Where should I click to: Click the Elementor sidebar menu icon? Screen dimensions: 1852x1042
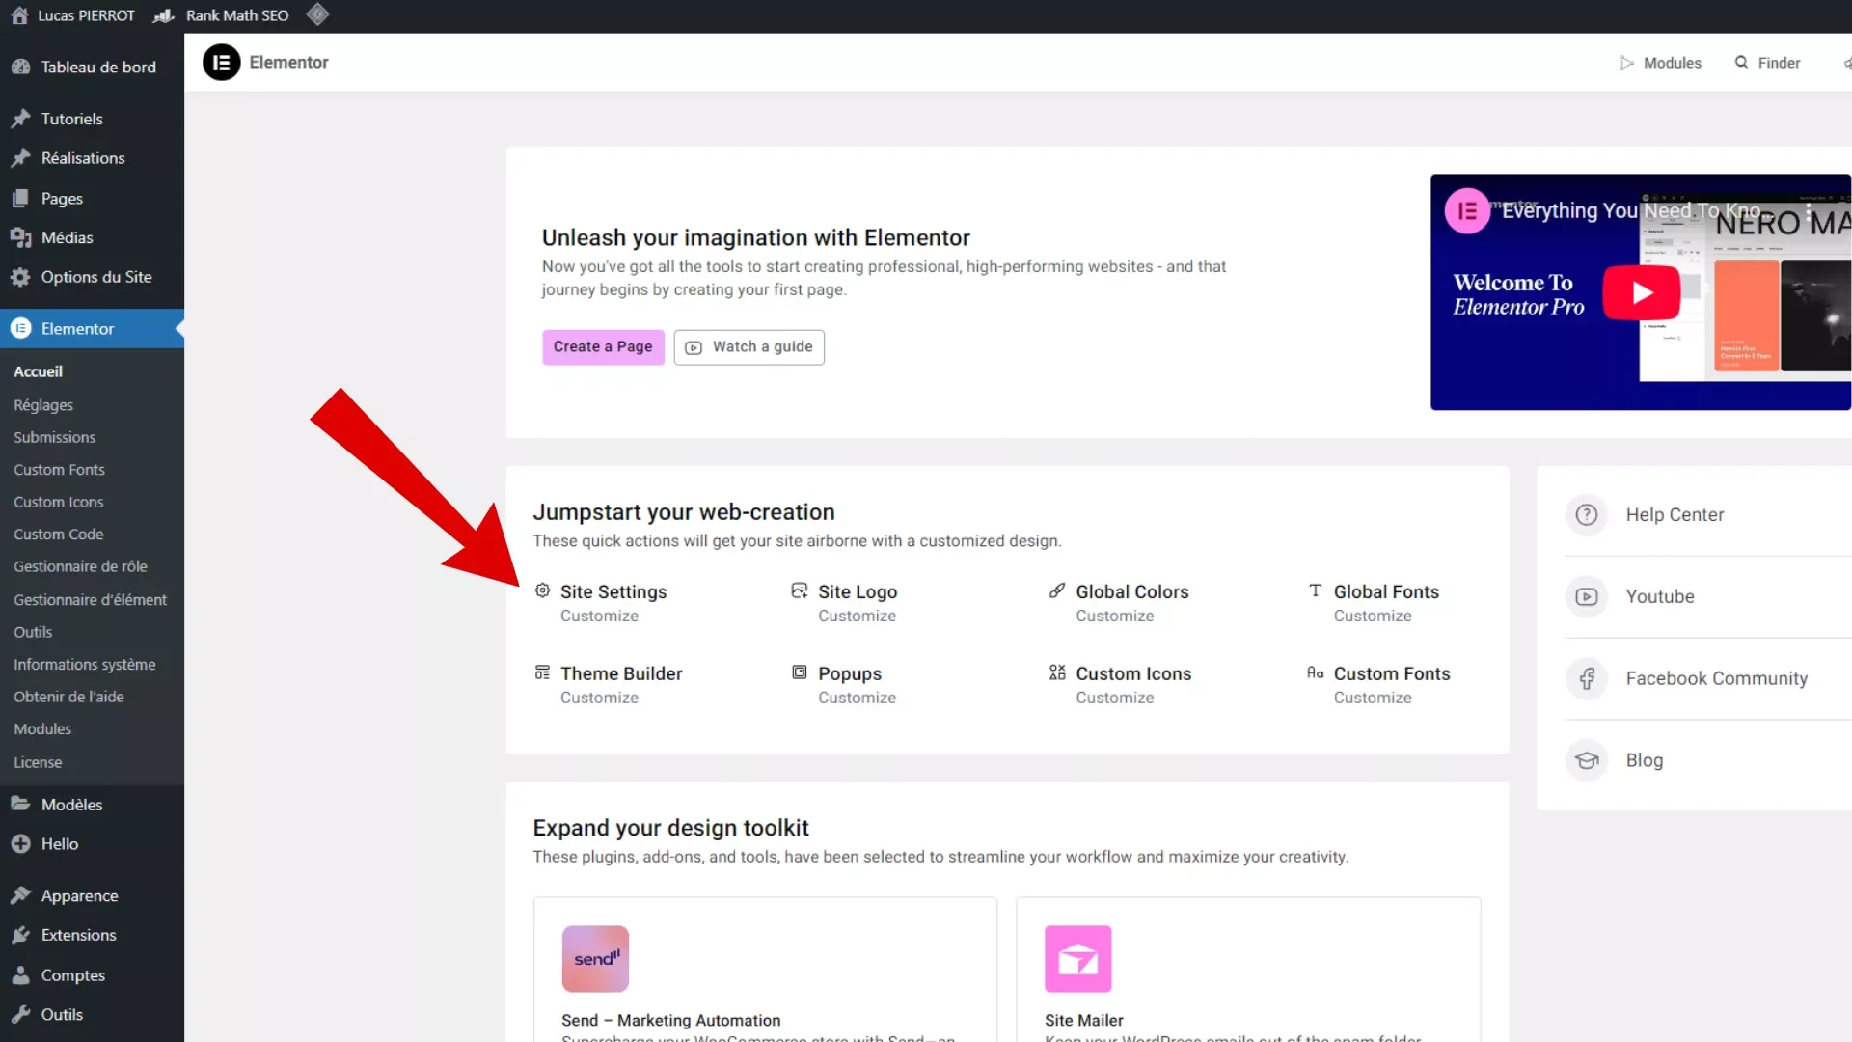click(x=20, y=329)
